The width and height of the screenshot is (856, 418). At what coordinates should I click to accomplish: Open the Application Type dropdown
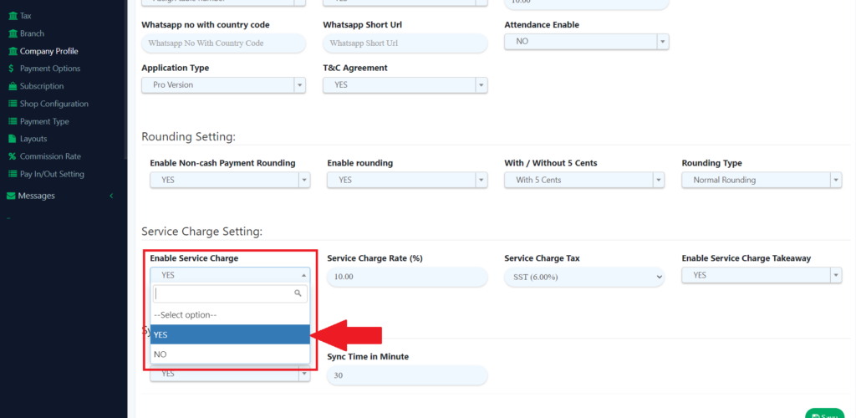223,84
